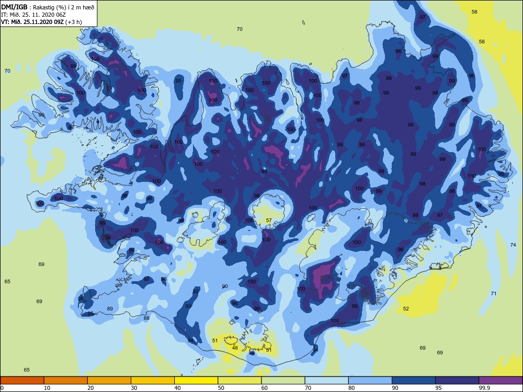523x392 pixels.
Task: Click the purple swatch above 99.9
Action: pos(501,381)
